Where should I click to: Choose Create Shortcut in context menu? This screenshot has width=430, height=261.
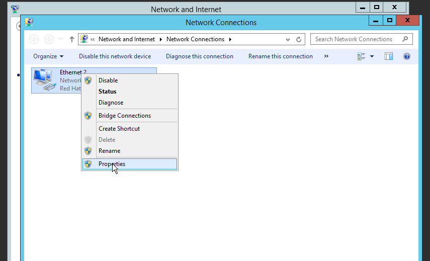(129, 129)
